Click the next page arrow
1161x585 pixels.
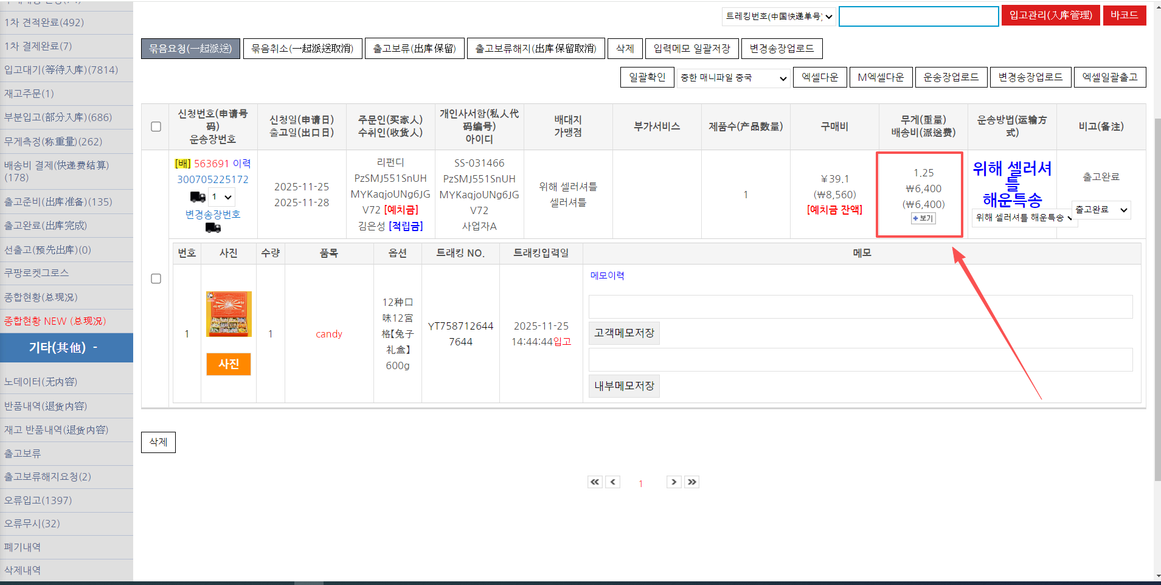coord(674,482)
